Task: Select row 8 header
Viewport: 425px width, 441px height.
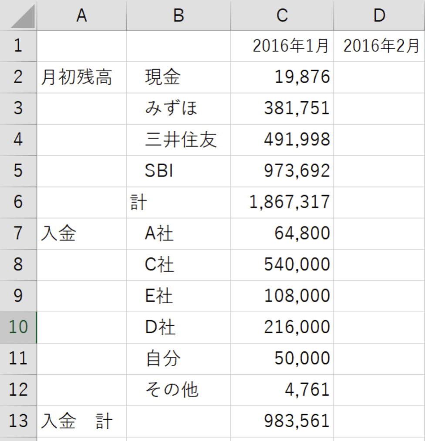Action: 18,265
